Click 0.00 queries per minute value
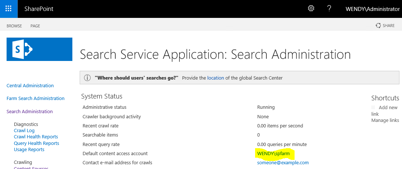The height and width of the screenshot is (169, 402). (x=282, y=145)
